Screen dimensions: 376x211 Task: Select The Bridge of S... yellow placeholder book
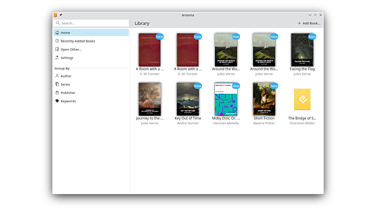(302, 99)
